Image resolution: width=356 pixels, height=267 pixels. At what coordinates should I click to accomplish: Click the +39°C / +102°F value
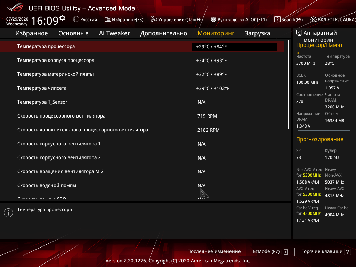213,88
